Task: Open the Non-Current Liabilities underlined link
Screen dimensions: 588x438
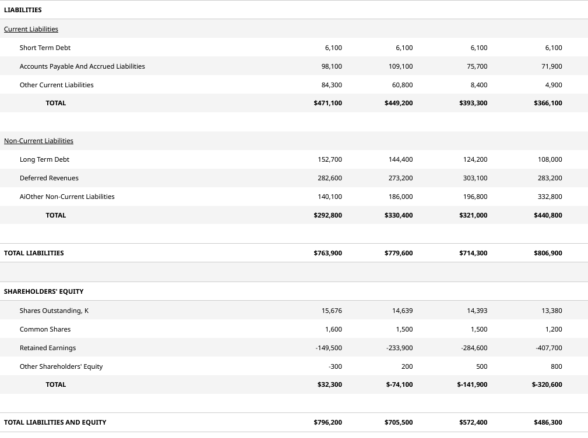Action: pyautogui.click(x=38, y=141)
